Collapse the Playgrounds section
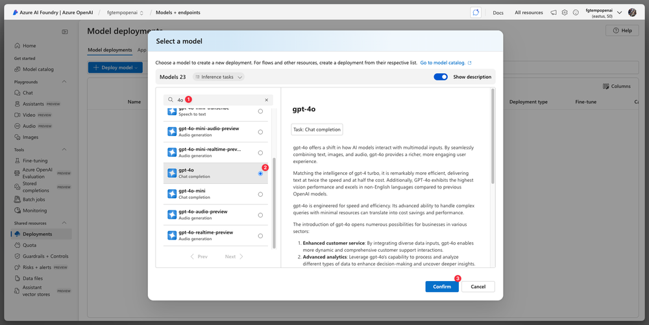The height and width of the screenshot is (325, 649). tap(64, 82)
